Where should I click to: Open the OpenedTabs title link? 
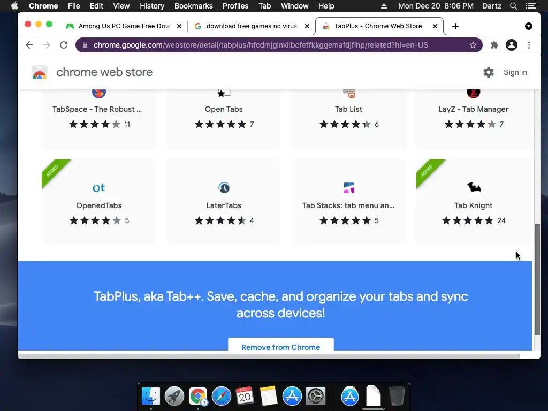(x=99, y=205)
